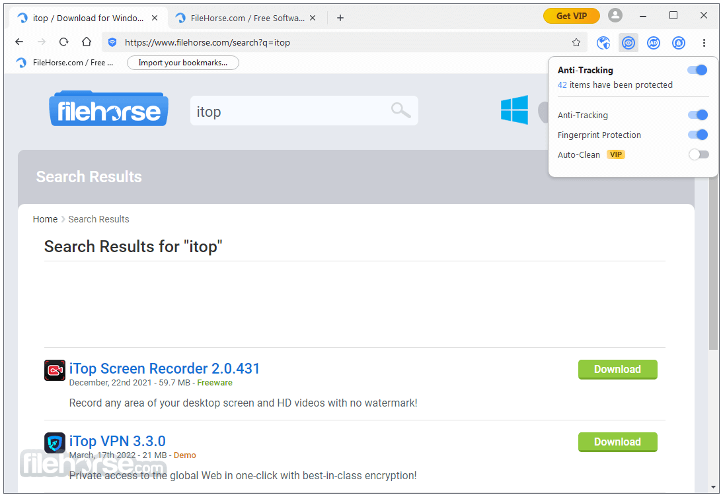Toggle the main Anti-Tracking header switch
Screen dimensions: 723x497
click(697, 70)
